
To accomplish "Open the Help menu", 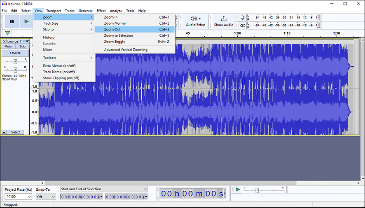I will point(142,11).
